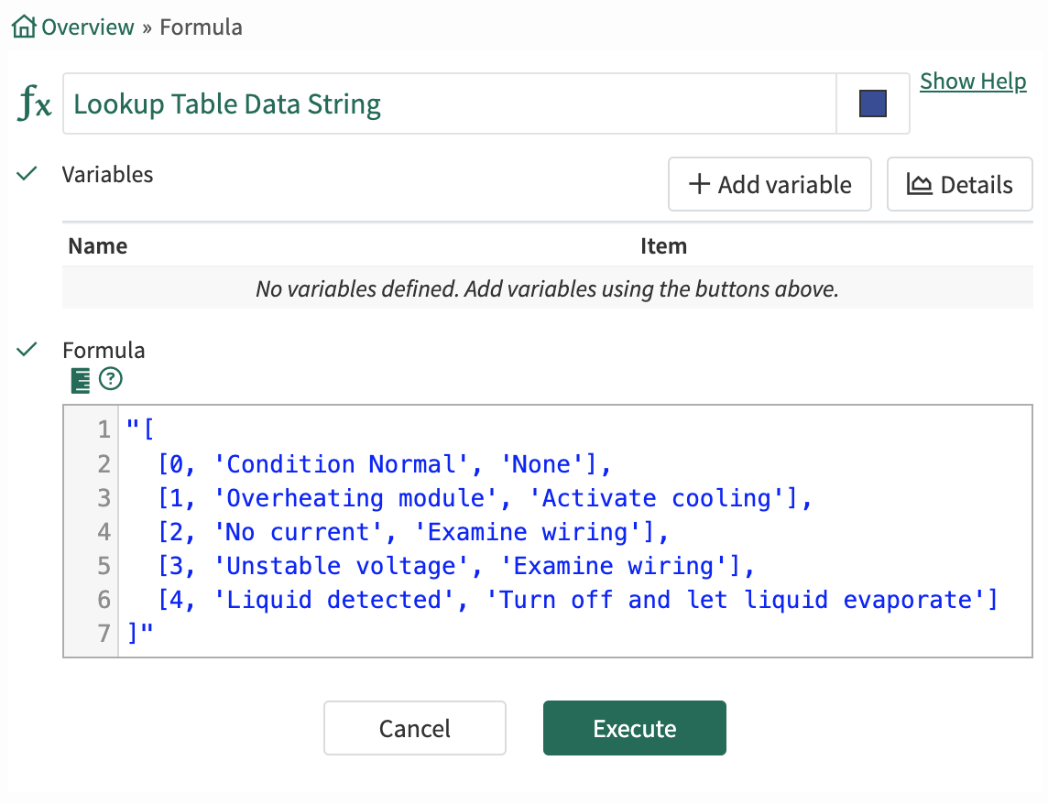Click the Lookup Table Data String name field

449,104
